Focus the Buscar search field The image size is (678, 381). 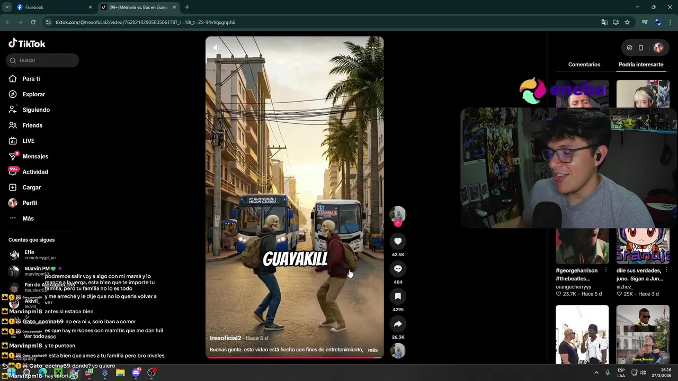pyautogui.click(x=42, y=60)
